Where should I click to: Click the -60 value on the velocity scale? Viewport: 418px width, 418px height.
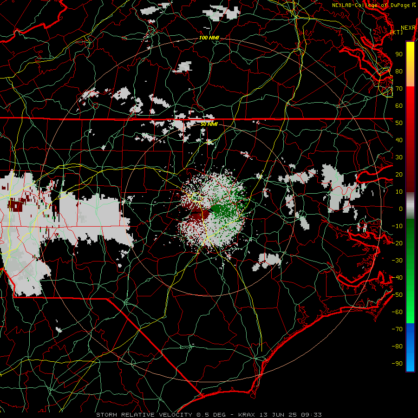[397, 312]
